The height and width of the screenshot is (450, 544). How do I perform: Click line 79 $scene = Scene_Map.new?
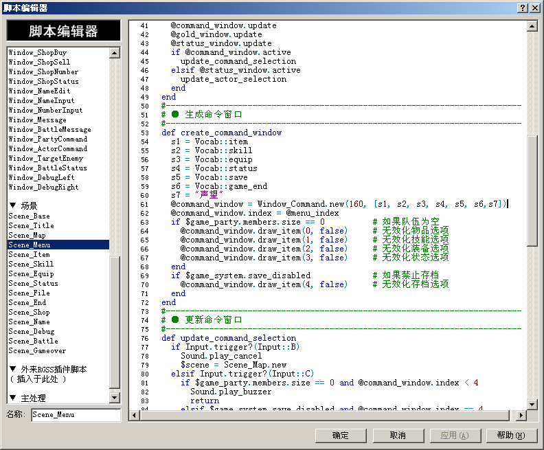point(234,365)
